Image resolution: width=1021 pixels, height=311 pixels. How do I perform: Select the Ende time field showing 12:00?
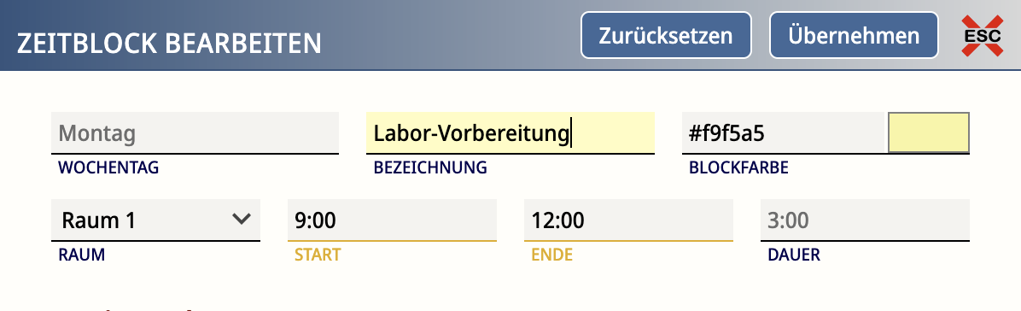(x=628, y=220)
